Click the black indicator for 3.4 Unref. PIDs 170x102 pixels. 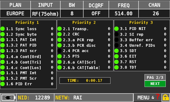click(x=117, y=45)
